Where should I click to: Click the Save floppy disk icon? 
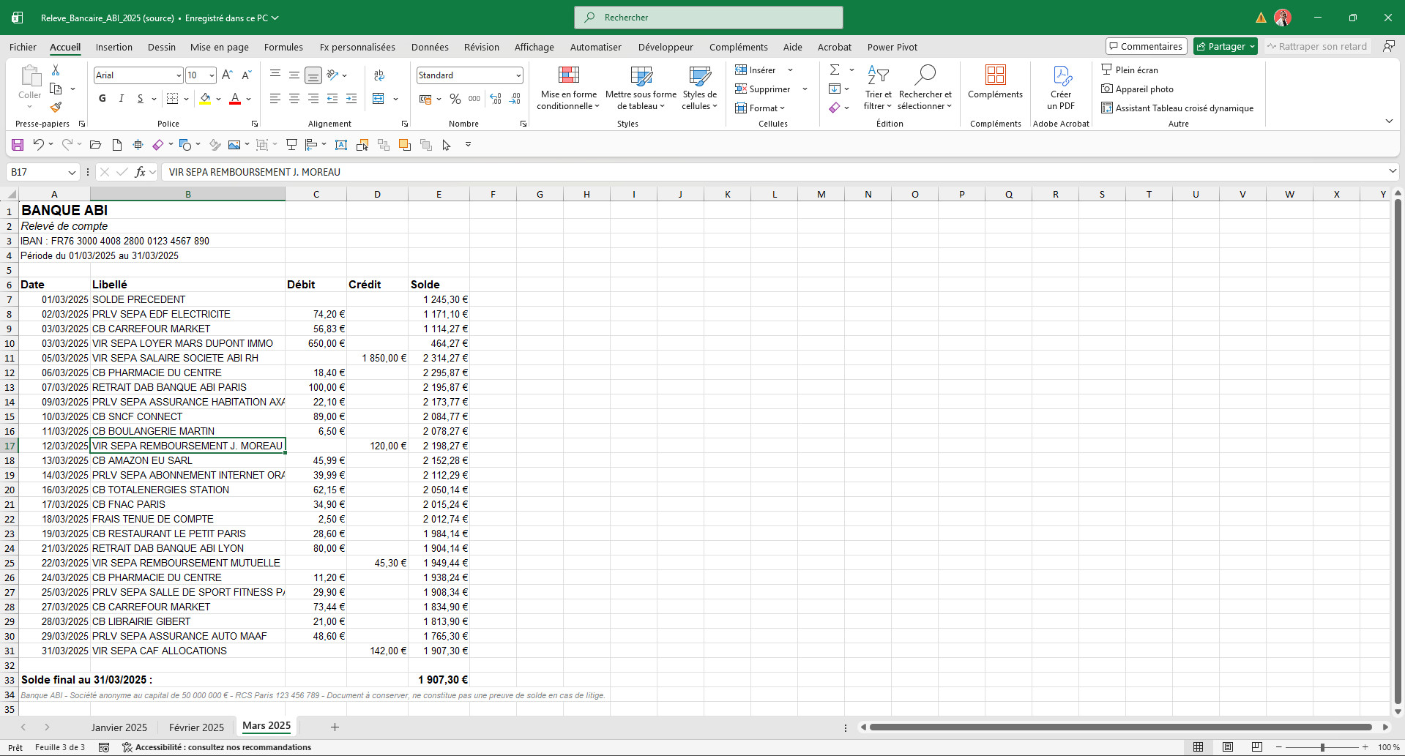point(18,145)
